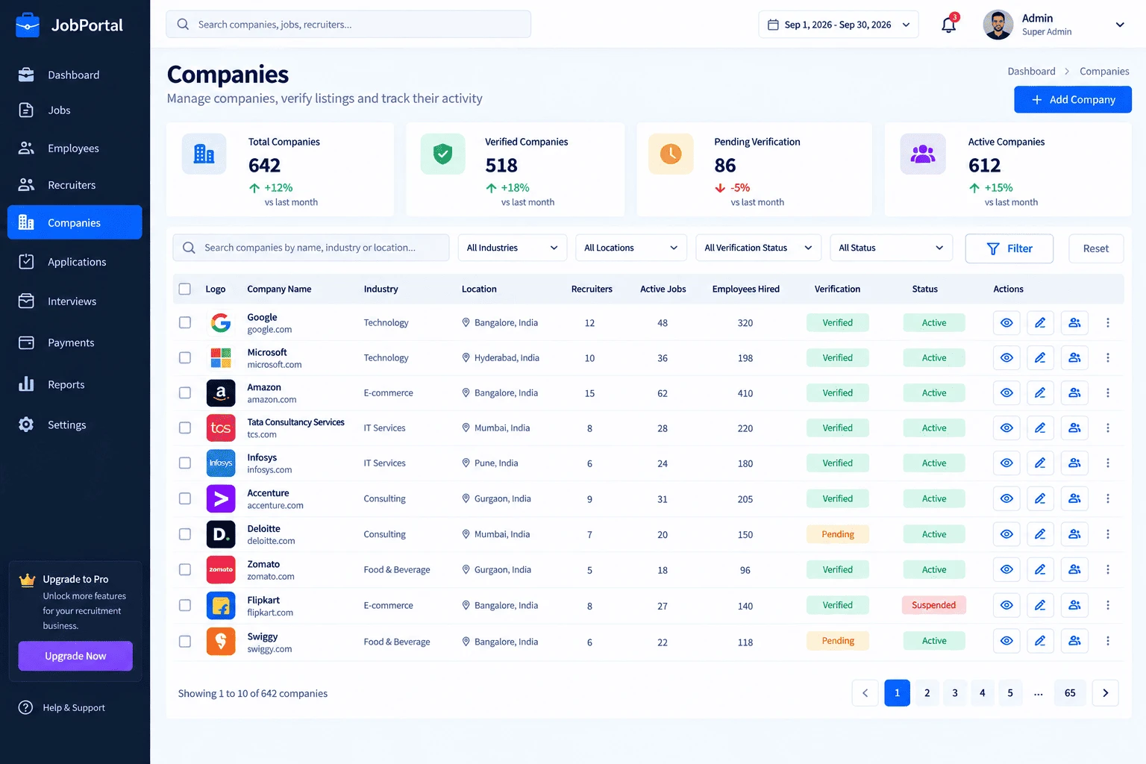Click the Google logo thumbnail

(x=221, y=323)
